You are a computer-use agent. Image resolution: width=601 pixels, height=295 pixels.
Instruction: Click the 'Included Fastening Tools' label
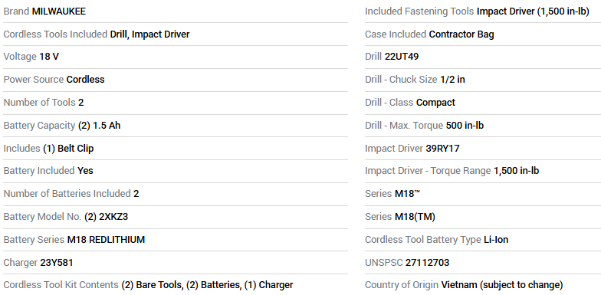click(419, 12)
